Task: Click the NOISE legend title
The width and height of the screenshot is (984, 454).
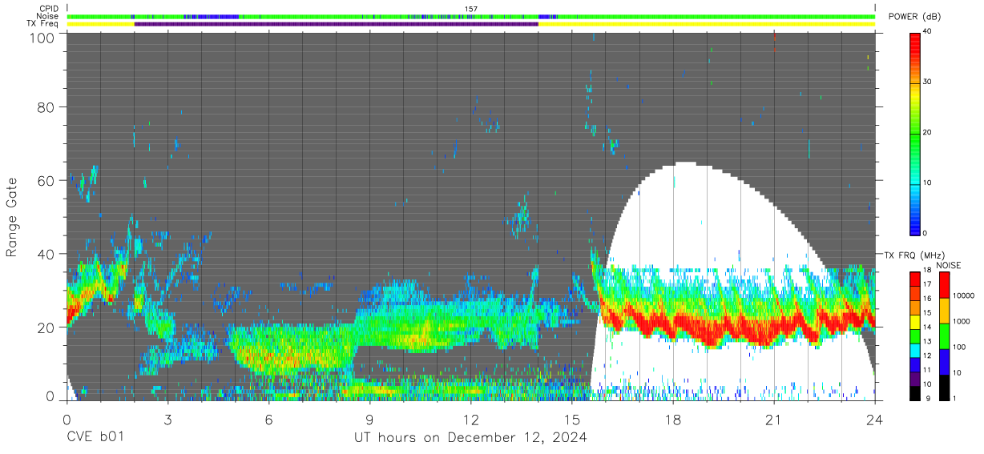Action: pos(949,265)
